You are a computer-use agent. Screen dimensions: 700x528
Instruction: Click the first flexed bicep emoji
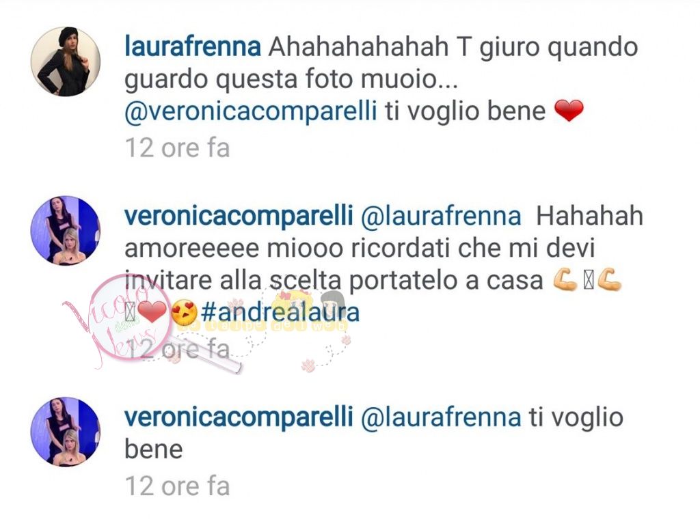(565, 281)
